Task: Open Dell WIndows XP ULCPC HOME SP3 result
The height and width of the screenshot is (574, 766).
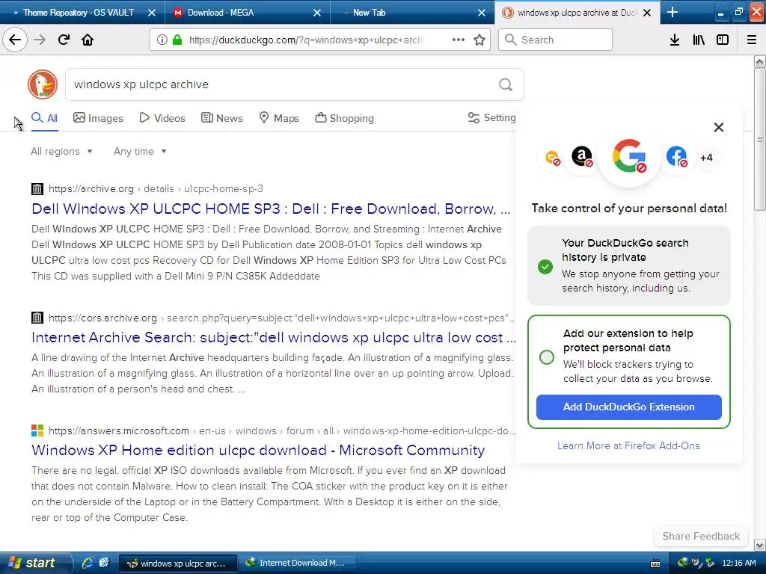Action: point(271,209)
